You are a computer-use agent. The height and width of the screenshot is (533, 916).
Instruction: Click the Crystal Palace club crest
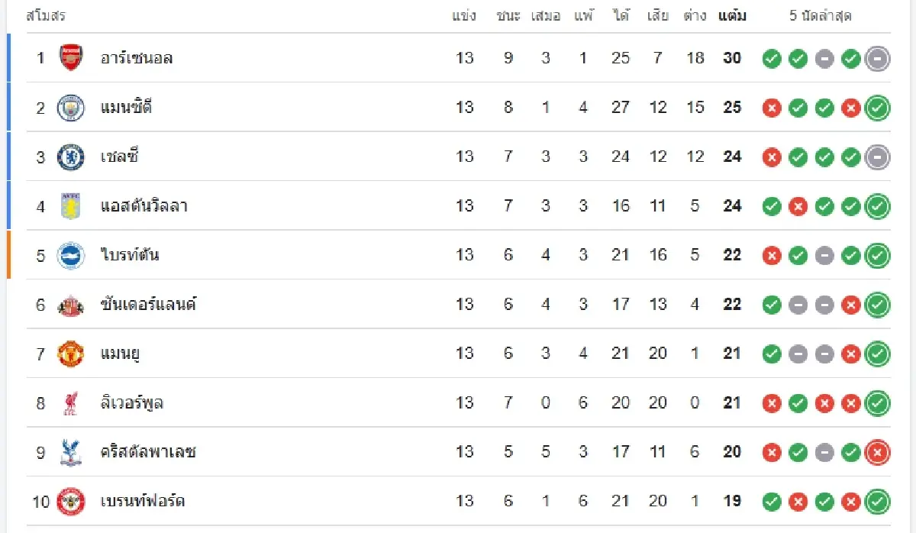[x=71, y=452]
